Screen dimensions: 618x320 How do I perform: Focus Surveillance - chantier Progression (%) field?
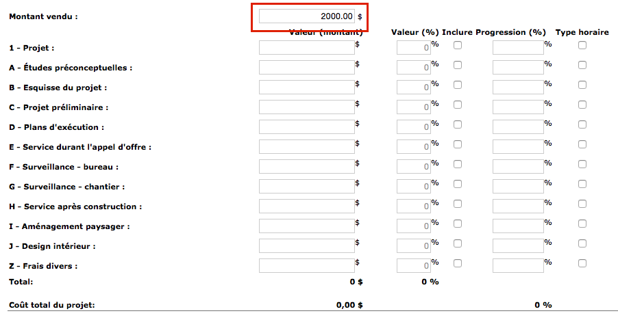click(518, 186)
